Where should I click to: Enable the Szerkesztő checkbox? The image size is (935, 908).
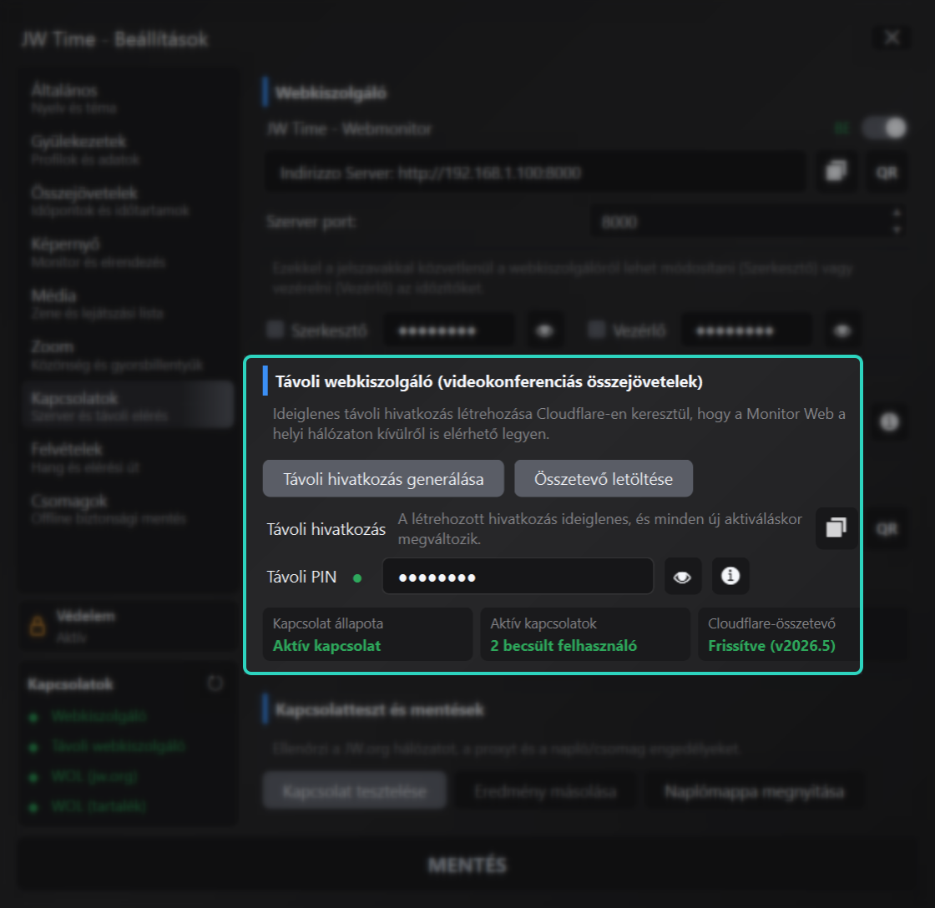pos(275,329)
